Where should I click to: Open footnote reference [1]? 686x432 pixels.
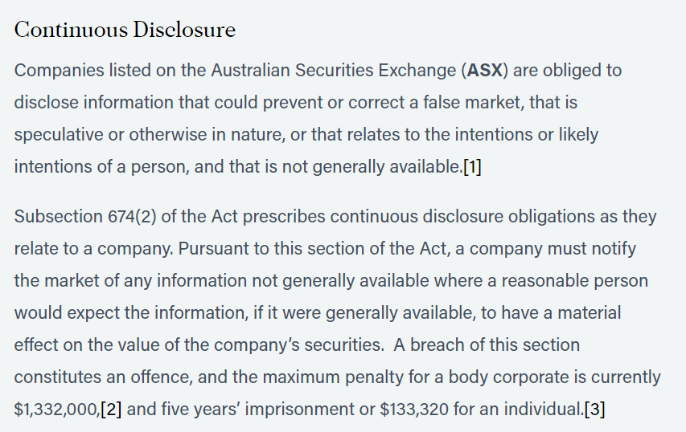coord(473,166)
